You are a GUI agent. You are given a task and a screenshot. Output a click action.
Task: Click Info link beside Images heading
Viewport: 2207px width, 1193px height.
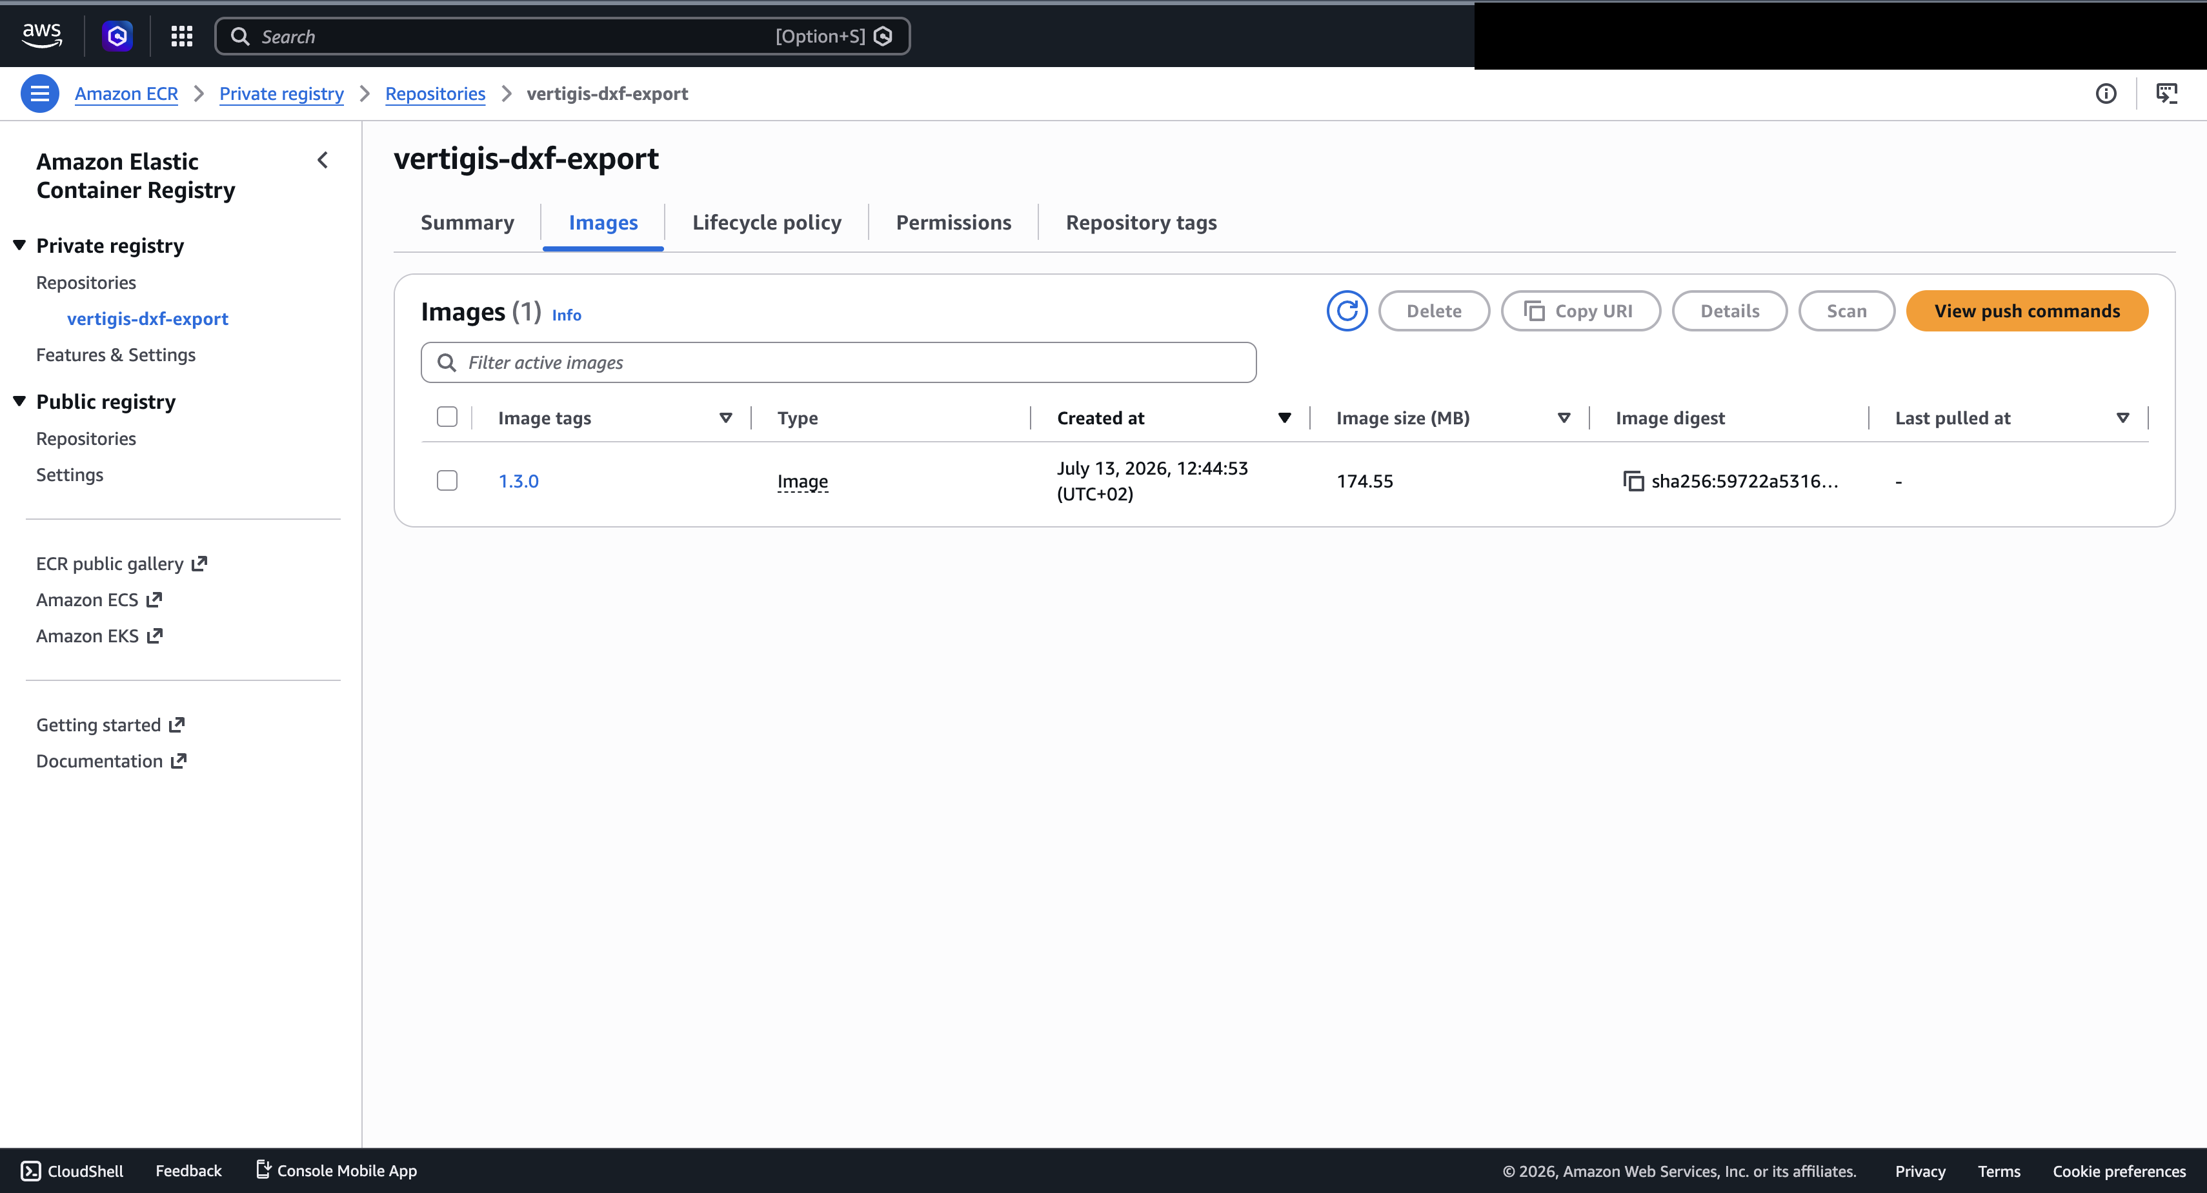click(x=567, y=315)
